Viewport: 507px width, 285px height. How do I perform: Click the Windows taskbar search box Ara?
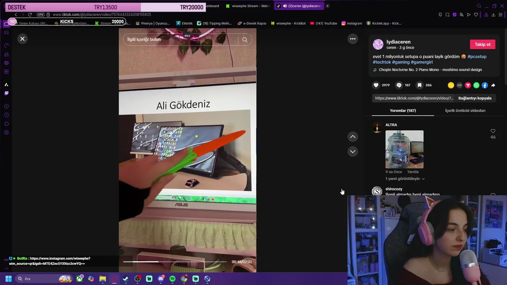[44, 279]
